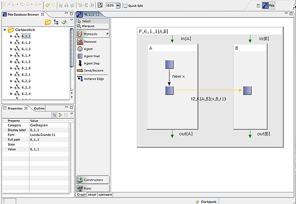Select the Agent Stad tool
Viewport: 296px width, 204px height.
point(88,56)
